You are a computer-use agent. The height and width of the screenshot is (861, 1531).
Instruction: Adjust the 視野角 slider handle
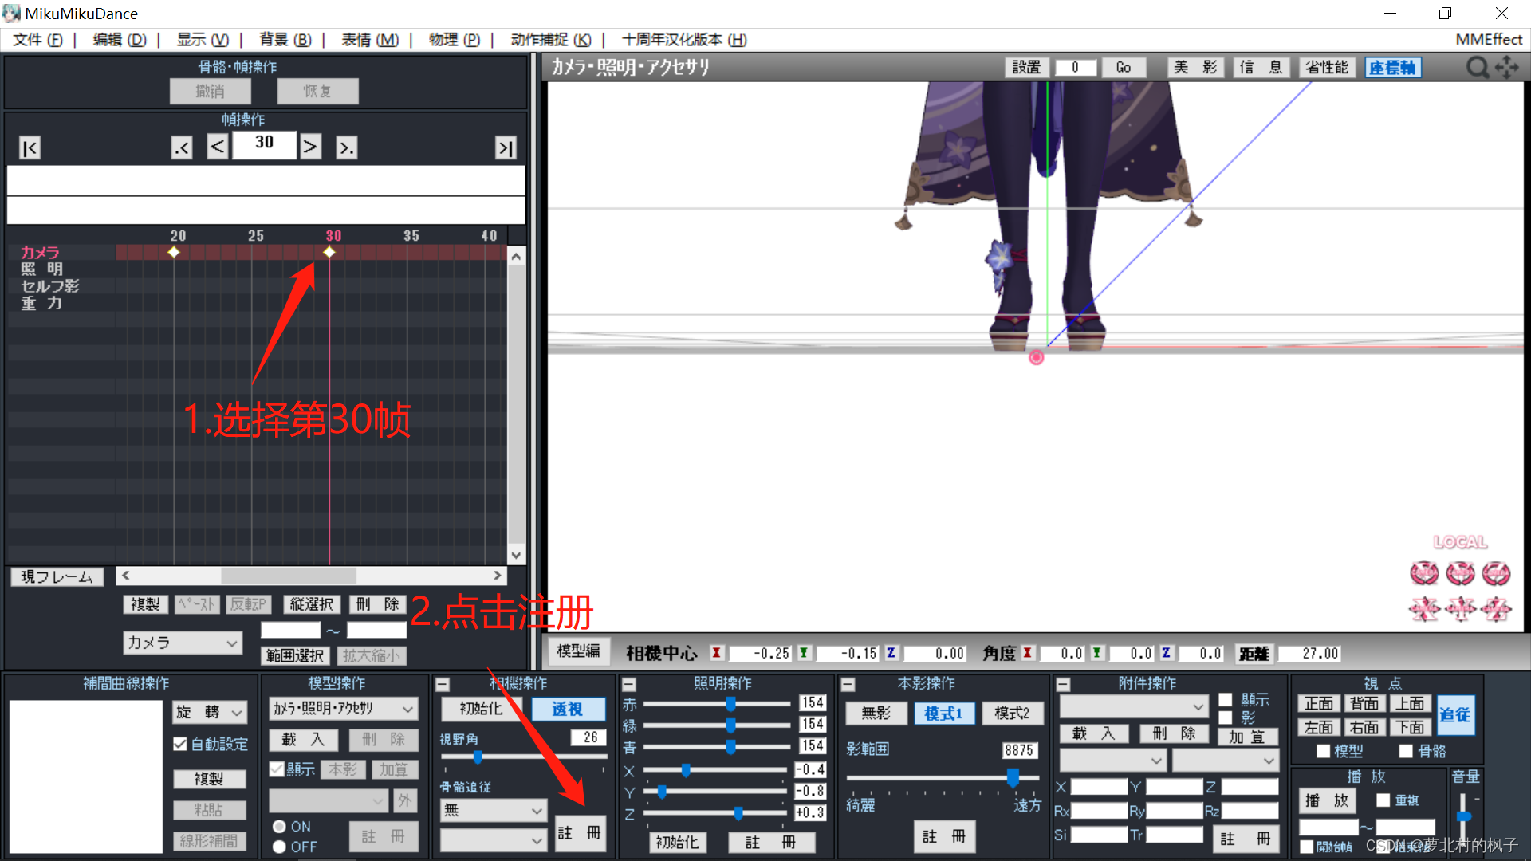coord(477,757)
